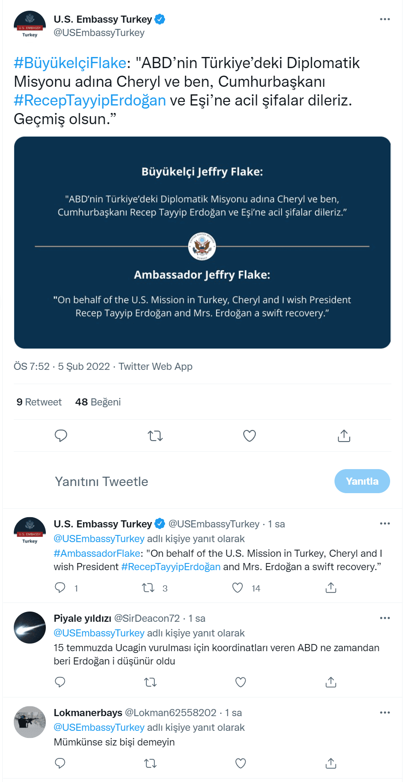Like the embassy's English reply tweet
403x782 pixels.
point(238,588)
